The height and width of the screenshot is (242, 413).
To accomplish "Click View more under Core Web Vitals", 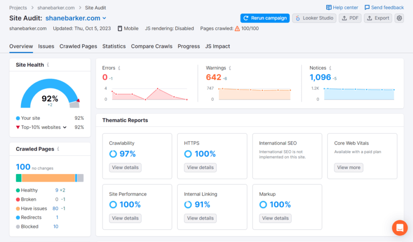I will [x=349, y=168].
